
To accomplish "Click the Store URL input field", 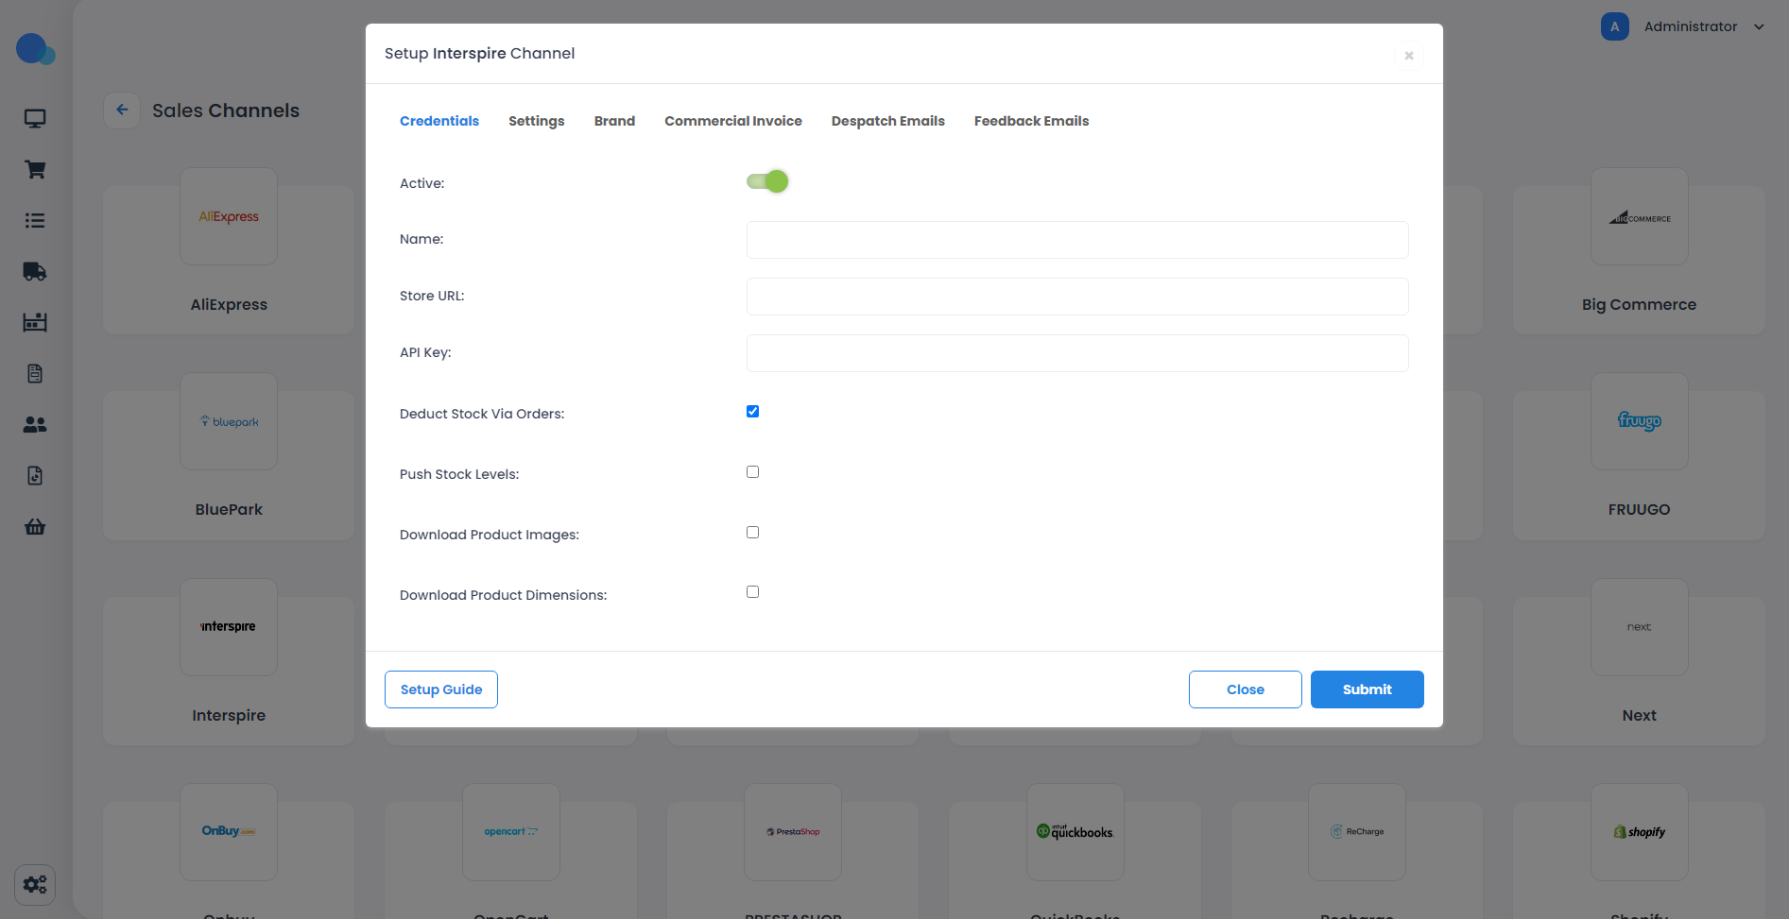I will point(1077,297).
